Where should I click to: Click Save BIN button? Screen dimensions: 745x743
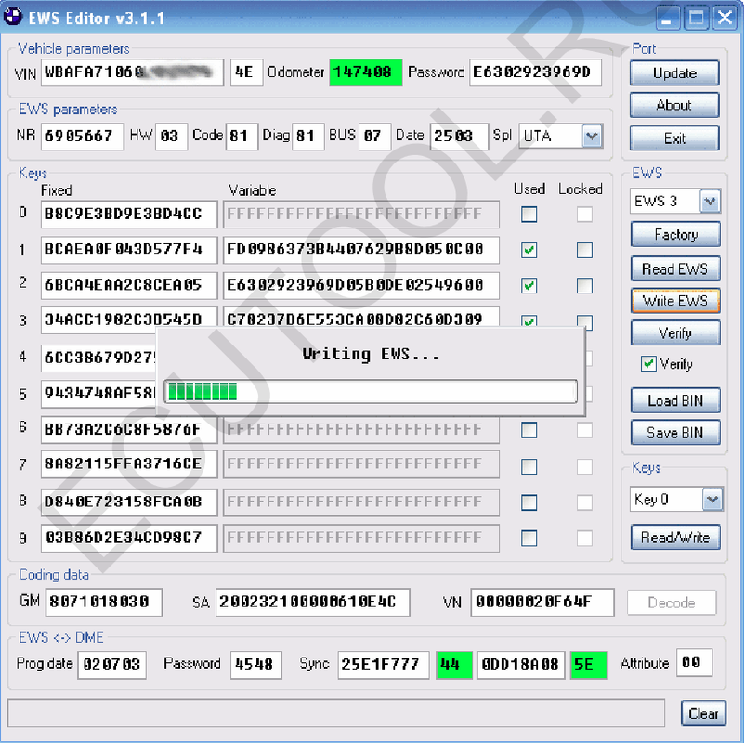(675, 432)
